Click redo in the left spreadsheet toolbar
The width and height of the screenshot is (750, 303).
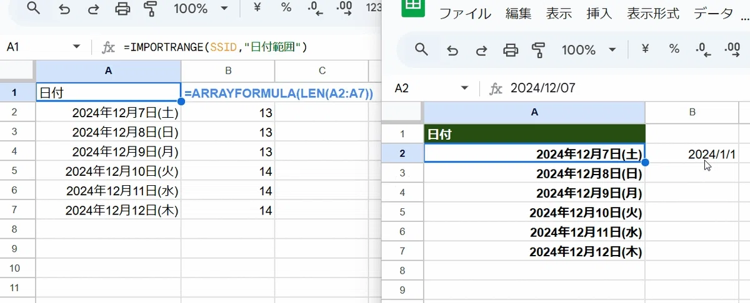point(93,9)
